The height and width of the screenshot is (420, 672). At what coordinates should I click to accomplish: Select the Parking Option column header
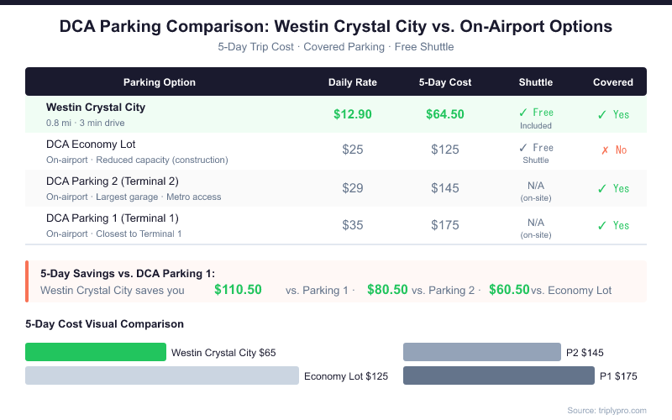pos(160,82)
